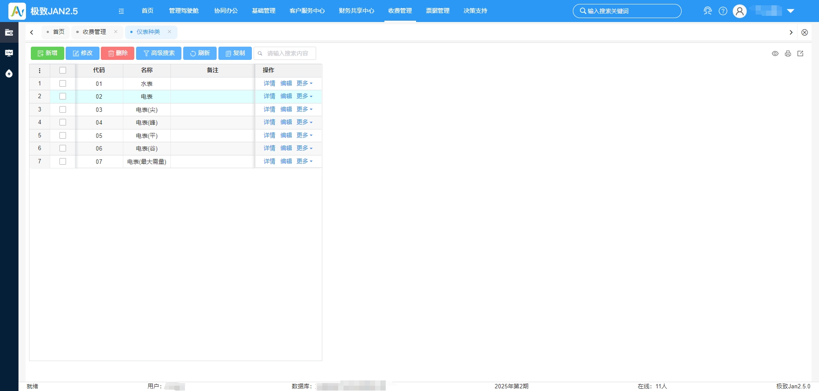Image resolution: width=819 pixels, height=391 pixels.
Task: Click the user avatar icon
Action: coord(740,11)
